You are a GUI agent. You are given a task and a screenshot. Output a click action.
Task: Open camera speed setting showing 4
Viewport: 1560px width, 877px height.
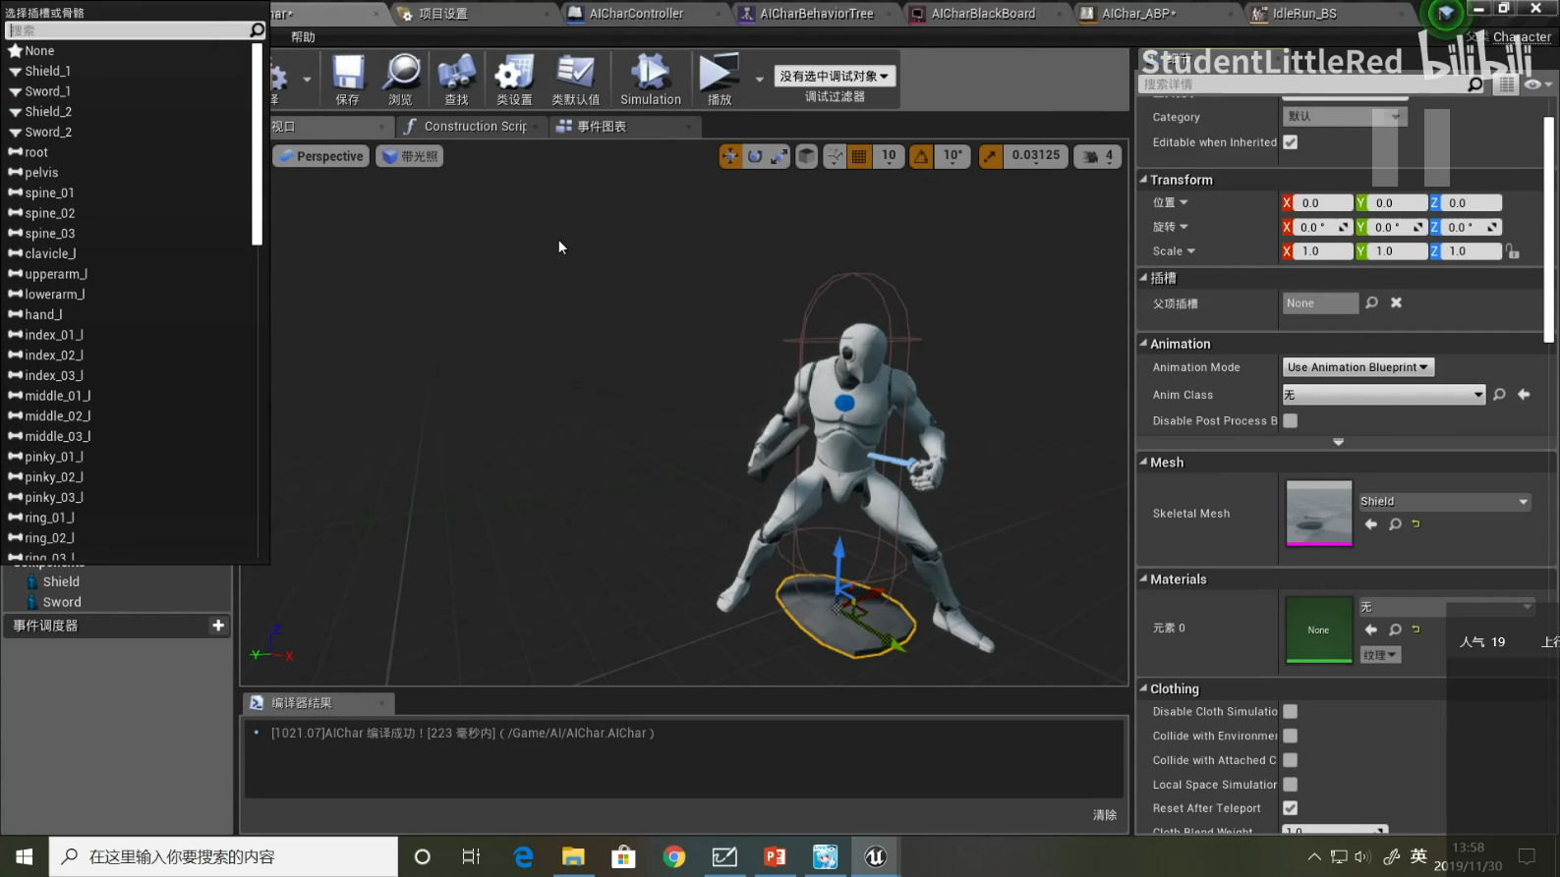point(1099,156)
